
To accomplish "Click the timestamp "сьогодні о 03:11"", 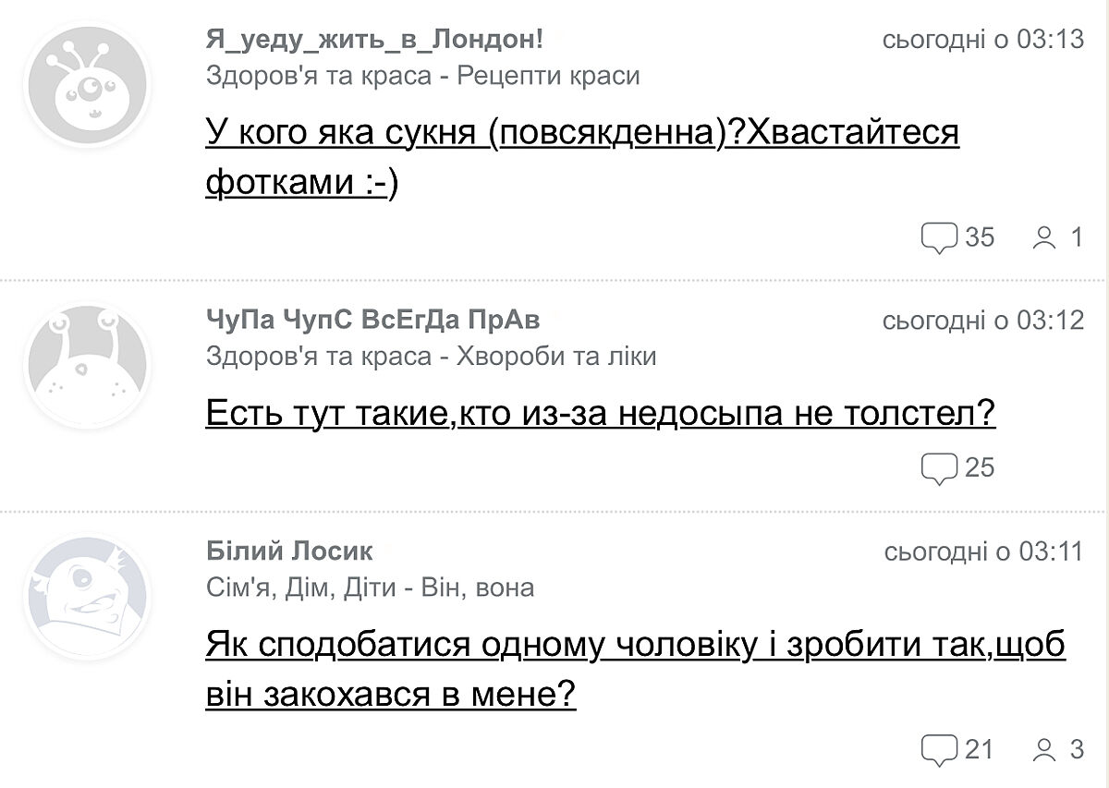I will point(983,552).
